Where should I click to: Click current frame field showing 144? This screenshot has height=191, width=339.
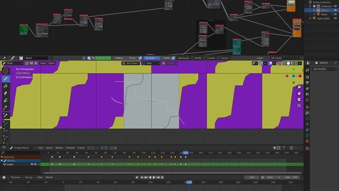tap(252, 177)
